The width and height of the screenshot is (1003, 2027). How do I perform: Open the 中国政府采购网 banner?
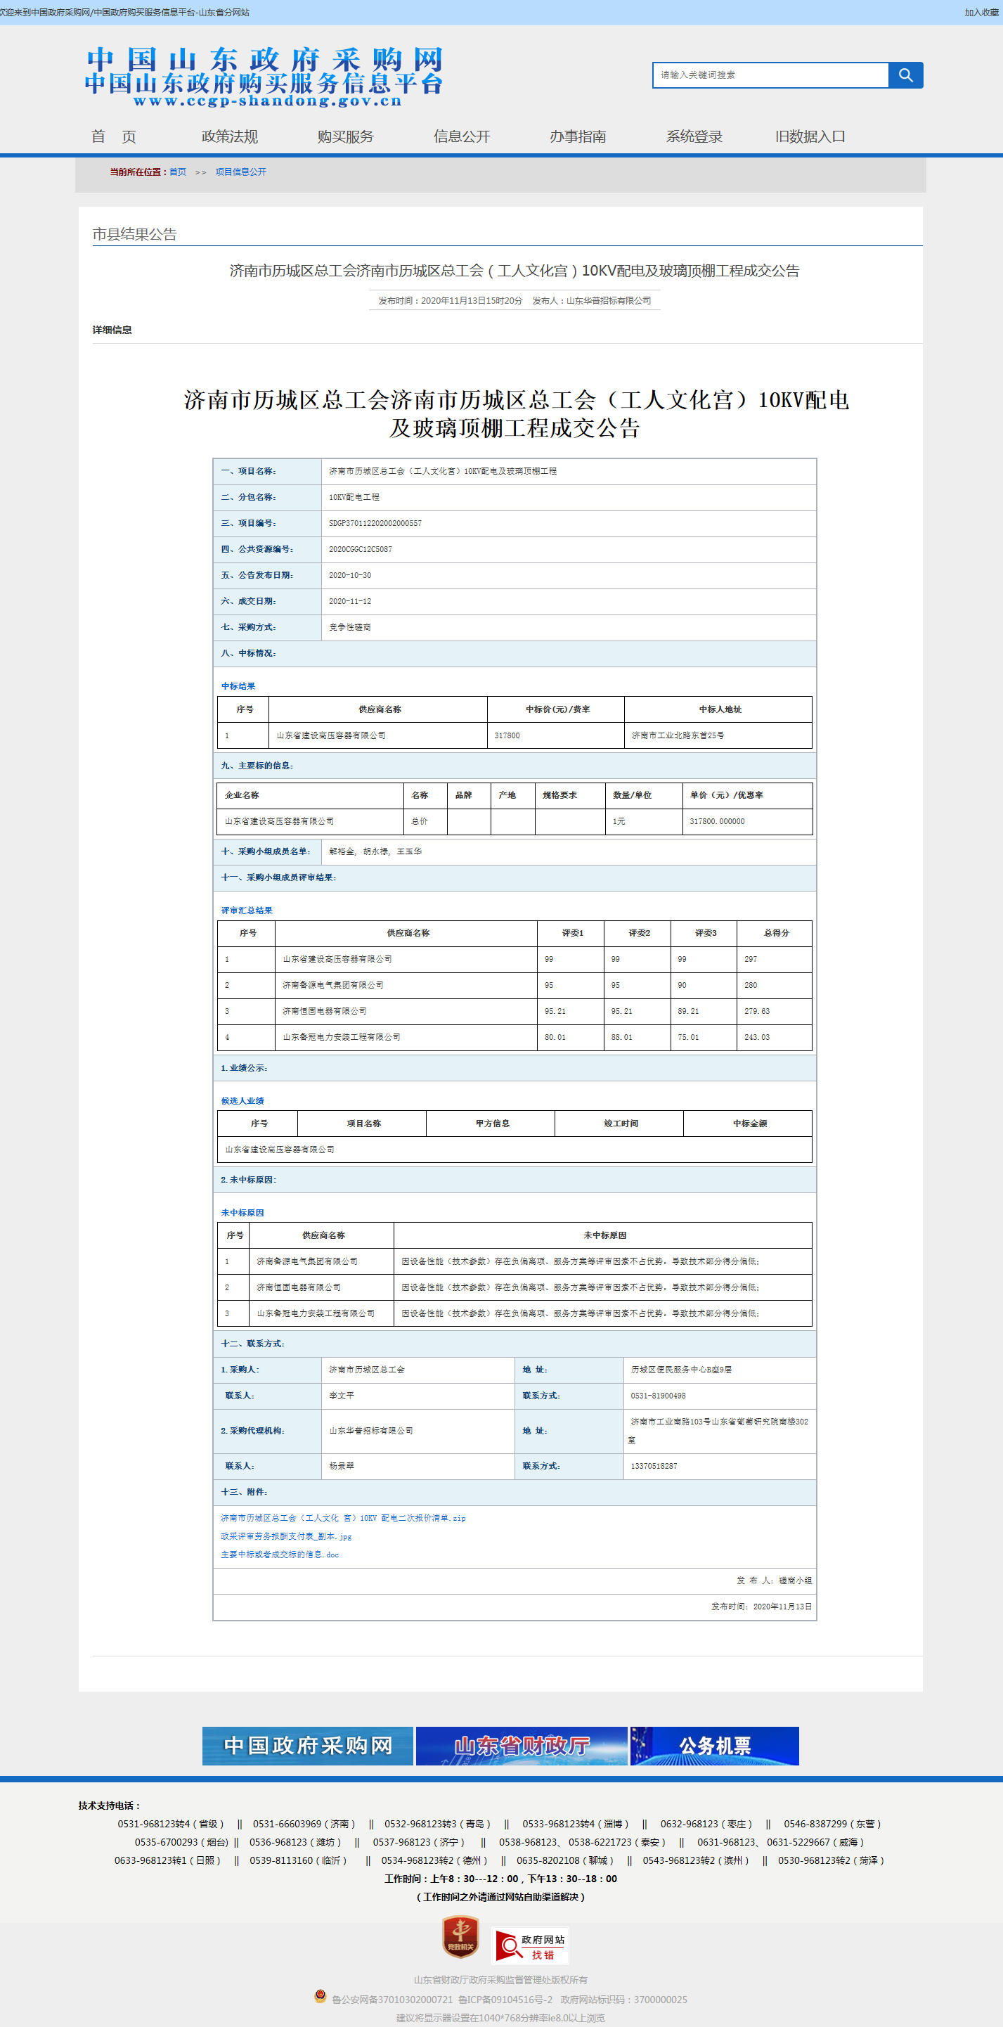(x=308, y=1745)
